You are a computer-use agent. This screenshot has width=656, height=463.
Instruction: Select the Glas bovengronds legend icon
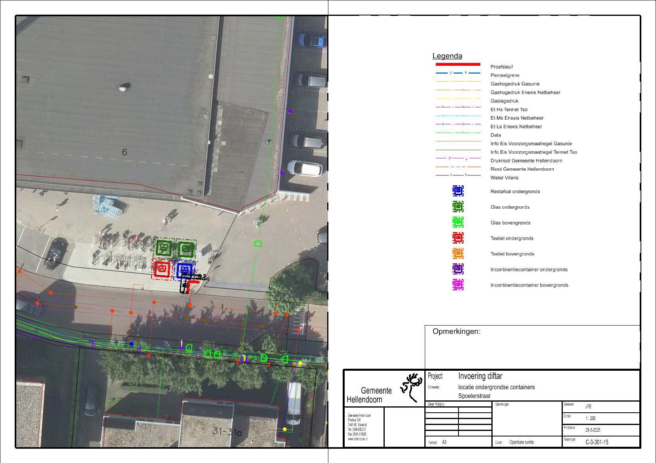[x=458, y=223]
